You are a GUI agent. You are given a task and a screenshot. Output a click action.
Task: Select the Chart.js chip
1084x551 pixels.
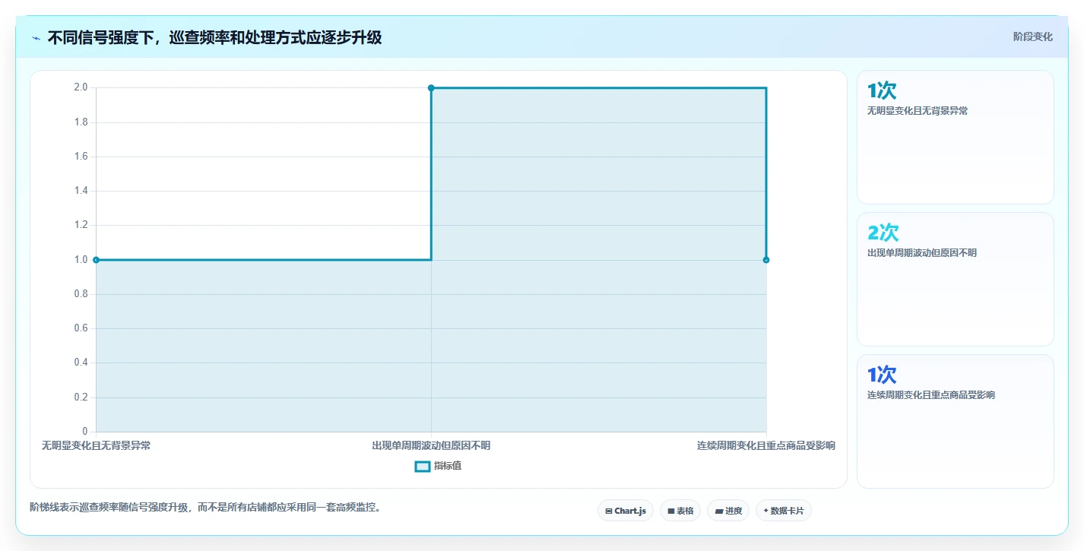tap(626, 511)
